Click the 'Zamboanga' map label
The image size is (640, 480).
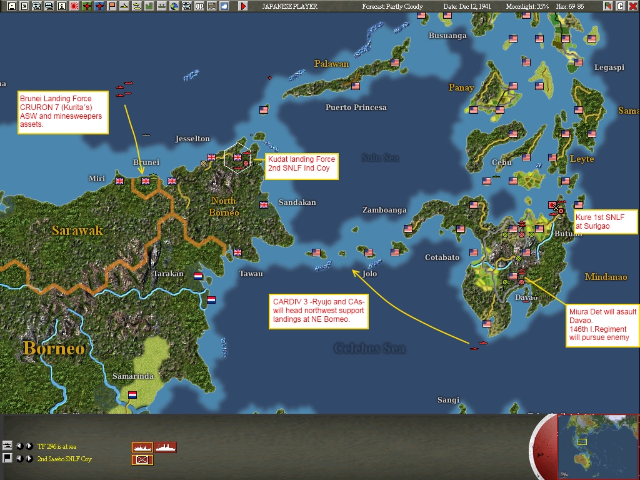(384, 210)
